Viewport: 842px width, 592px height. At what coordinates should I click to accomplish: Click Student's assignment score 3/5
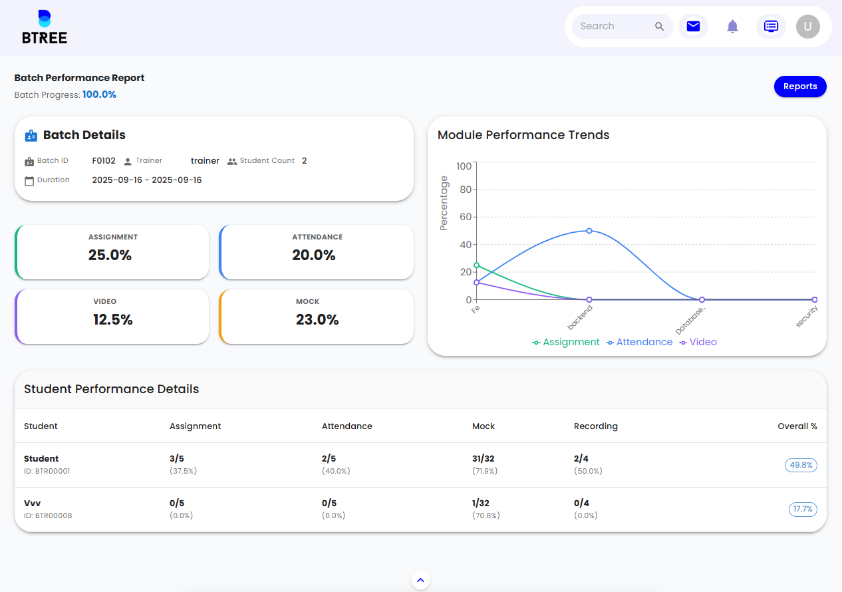coord(177,459)
